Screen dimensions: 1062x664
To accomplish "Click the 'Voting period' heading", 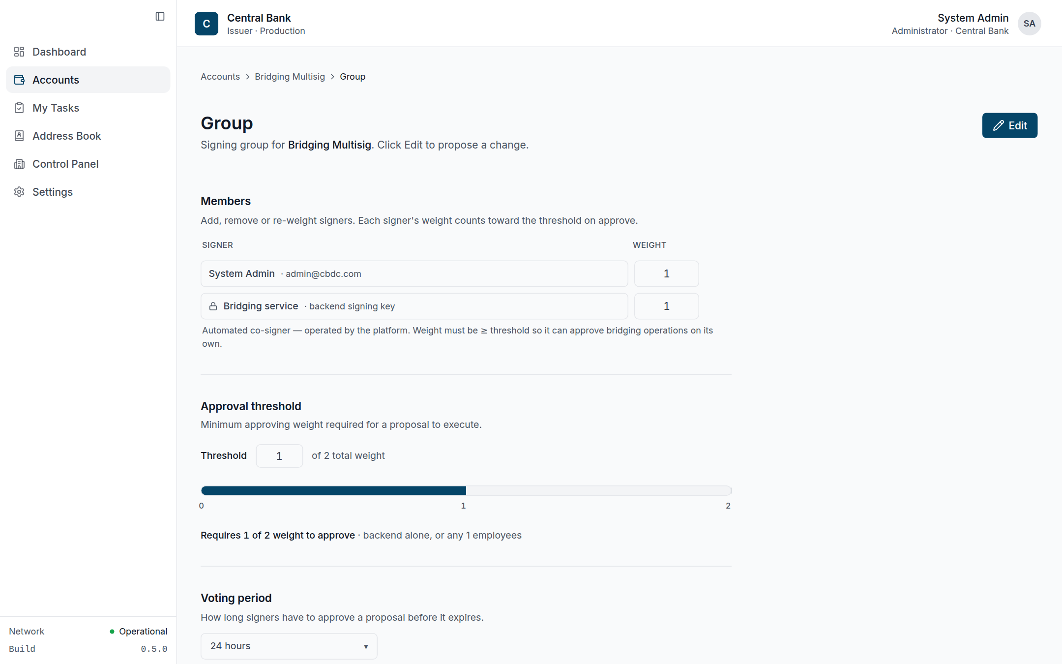I will [236, 598].
